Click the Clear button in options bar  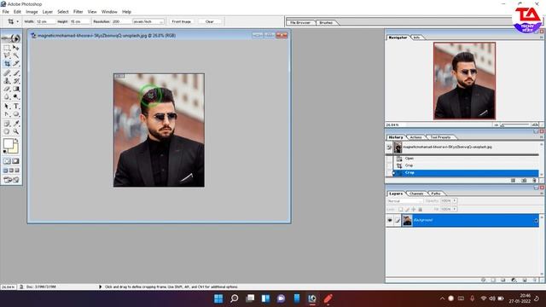(209, 21)
